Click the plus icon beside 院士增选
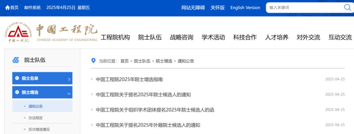Viewport: 354px width, 134px height. coord(17,92)
